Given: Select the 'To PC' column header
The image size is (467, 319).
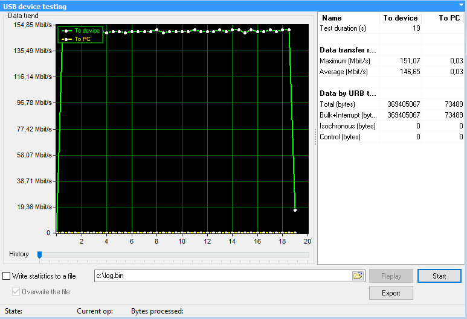Looking at the screenshot, I should [x=449, y=18].
